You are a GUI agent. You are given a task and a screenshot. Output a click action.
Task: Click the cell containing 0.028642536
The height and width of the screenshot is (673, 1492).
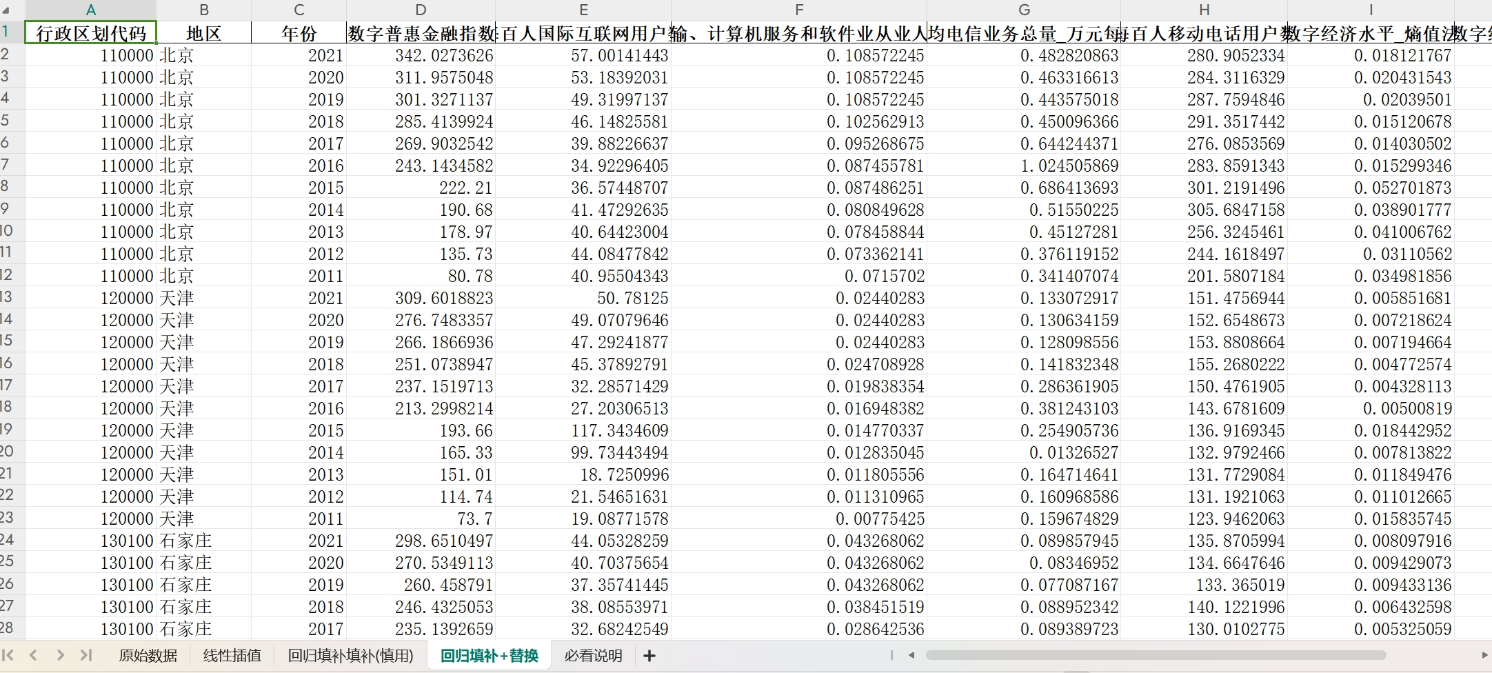click(799, 629)
